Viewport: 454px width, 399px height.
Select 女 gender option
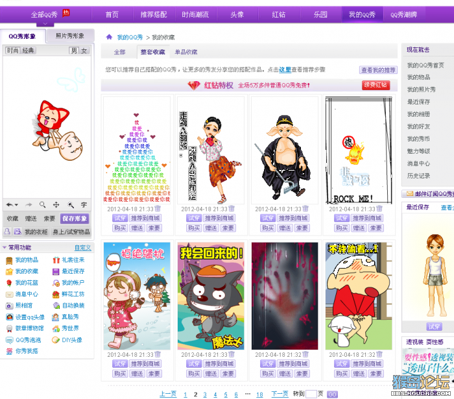84,51
